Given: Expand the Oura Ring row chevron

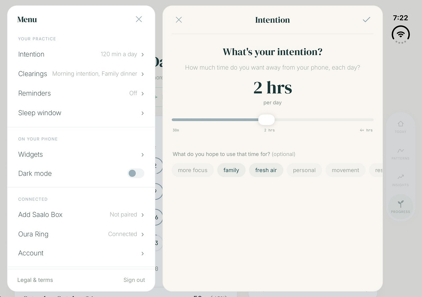Looking at the screenshot, I should tap(143, 234).
